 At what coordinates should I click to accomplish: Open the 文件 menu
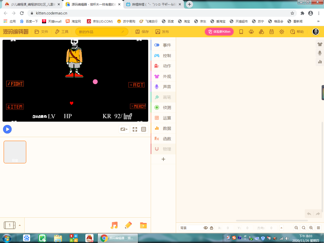41,32
